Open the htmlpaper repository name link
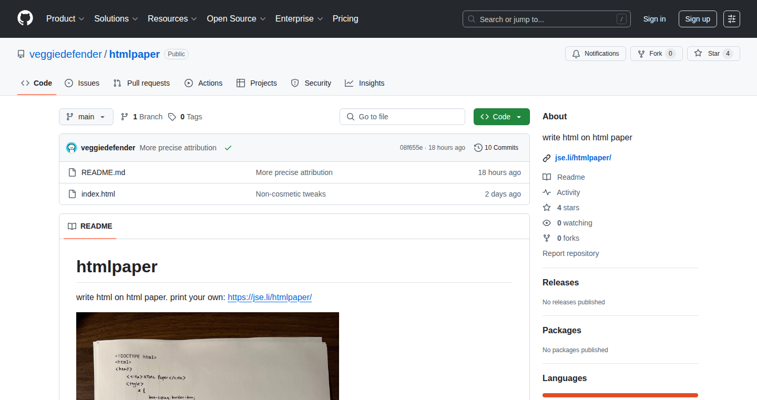 (x=135, y=54)
